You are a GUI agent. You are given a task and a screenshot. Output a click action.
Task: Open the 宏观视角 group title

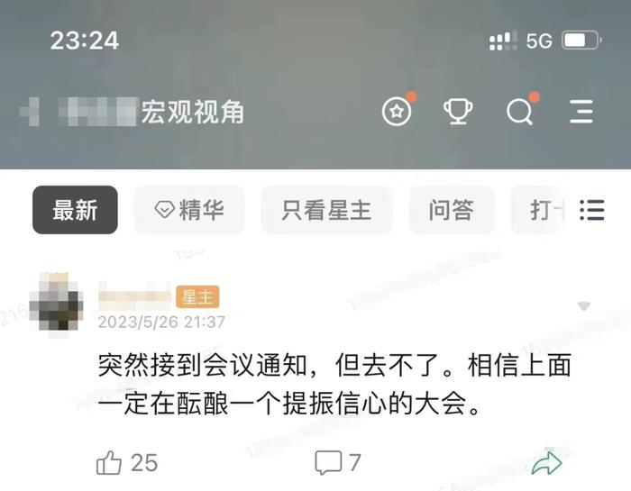click(192, 112)
